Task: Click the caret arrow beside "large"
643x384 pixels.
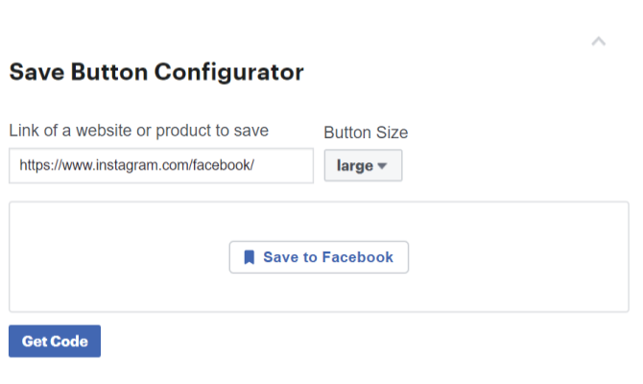Action: pos(382,166)
